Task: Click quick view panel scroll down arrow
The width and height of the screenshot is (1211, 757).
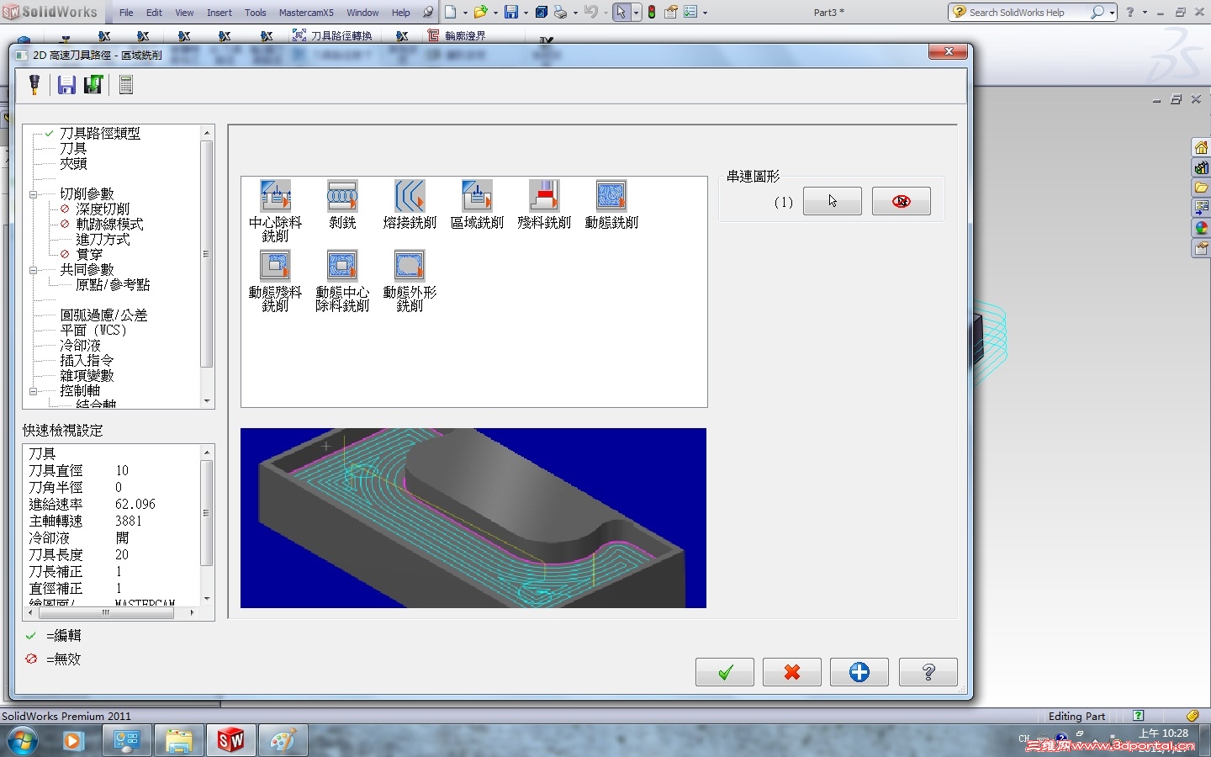Action: [x=207, y=598]
